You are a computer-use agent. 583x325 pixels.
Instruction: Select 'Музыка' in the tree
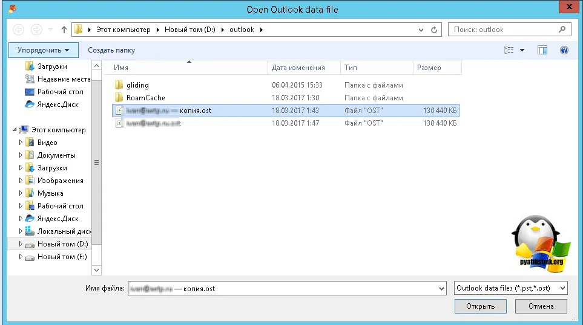(50, 193)
